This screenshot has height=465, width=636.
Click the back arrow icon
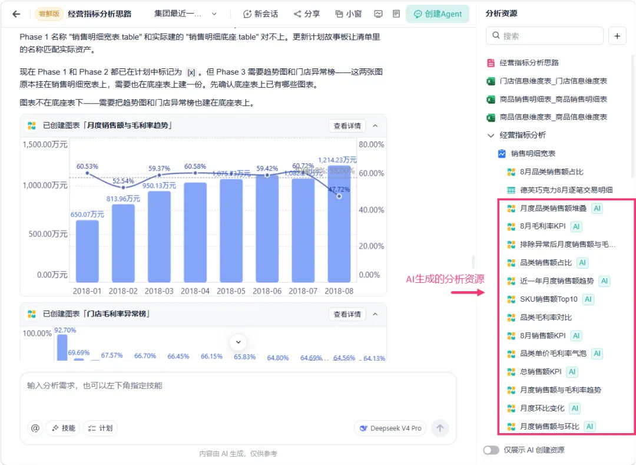point(16,14)
